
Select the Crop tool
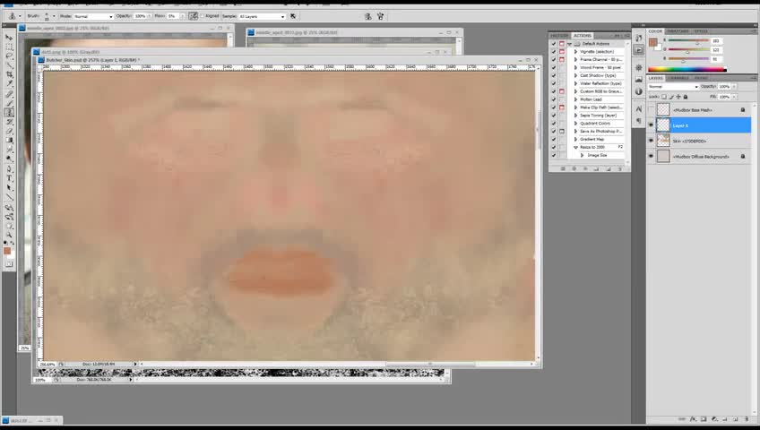(9, 74)
